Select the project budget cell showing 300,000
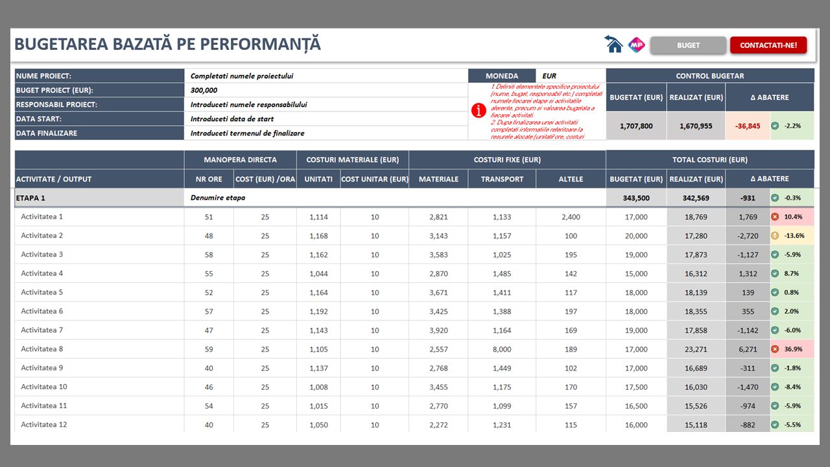This screenshot has width=830, height=467. 326,90
